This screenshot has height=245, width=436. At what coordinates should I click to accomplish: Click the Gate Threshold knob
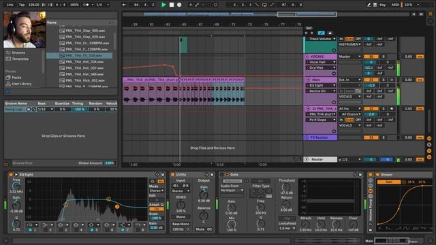[286, 187]
